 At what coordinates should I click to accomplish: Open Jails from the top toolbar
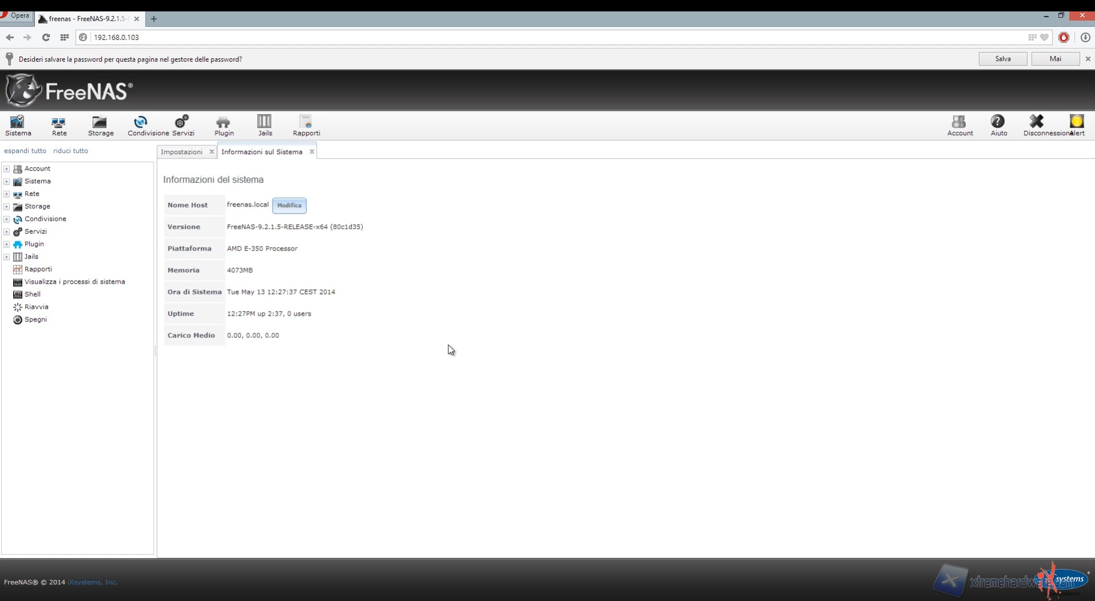tap(265, 125)
